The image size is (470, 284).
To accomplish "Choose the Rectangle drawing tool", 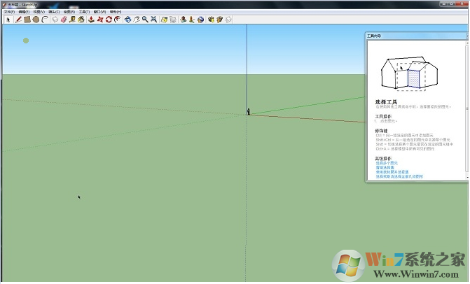I will point(27,20).
